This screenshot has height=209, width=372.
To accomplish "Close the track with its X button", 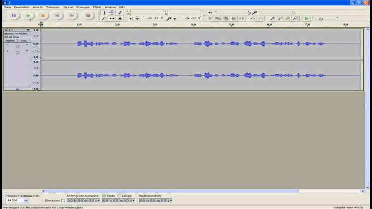I will [x=6, y=30].
